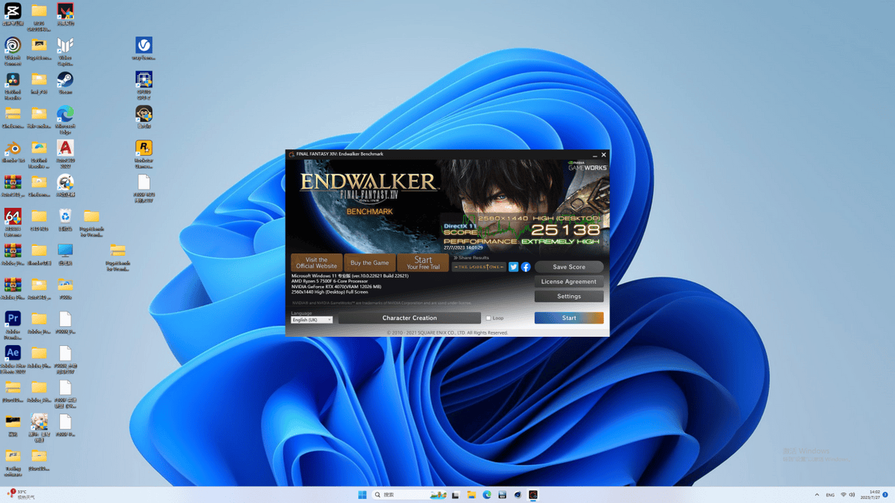895x503 pixels.
Task: Select the monkey-face app icon below CPU-Z
Action: pos(144,116)
